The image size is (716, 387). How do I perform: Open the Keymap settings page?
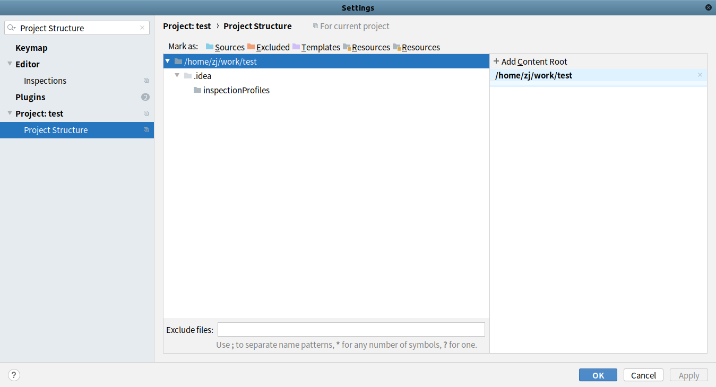click(x=31, y=48)
